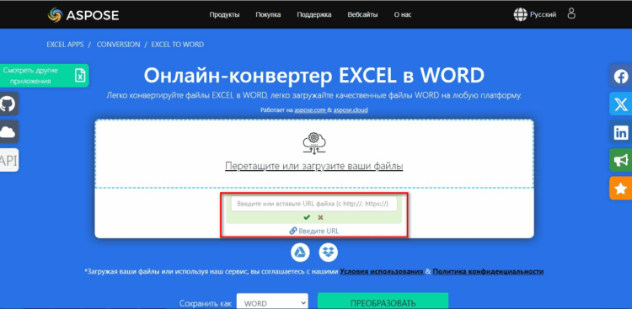Open Политика конфиденциальности link
Image resolution: width=632 pixels, height=309 pixels.
click(488, 272)
